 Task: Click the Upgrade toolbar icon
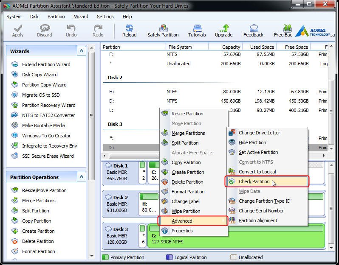click(x=224, y=31)
